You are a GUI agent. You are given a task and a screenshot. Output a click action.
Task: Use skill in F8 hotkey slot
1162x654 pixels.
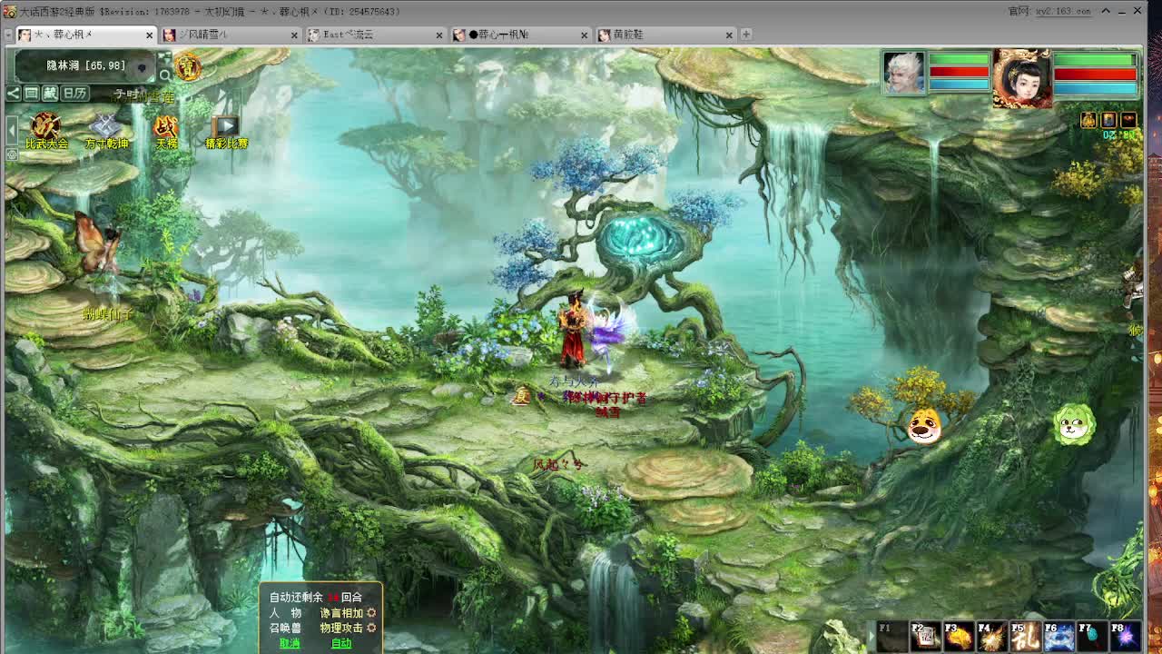click(1127, 636)
